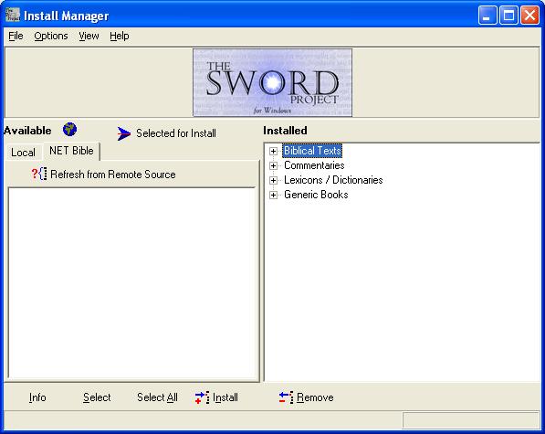Select Biblical Texts in Installed tree
The height and width of the screenshot is (434, 545).
[312, 151]
